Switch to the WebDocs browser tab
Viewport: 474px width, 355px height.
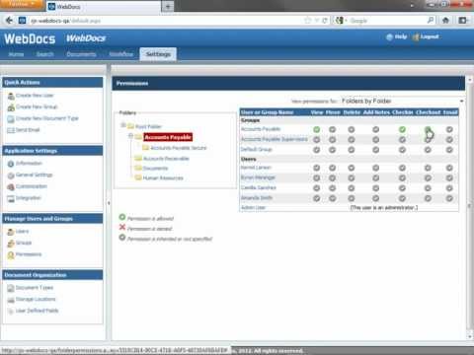coord(103,7)
